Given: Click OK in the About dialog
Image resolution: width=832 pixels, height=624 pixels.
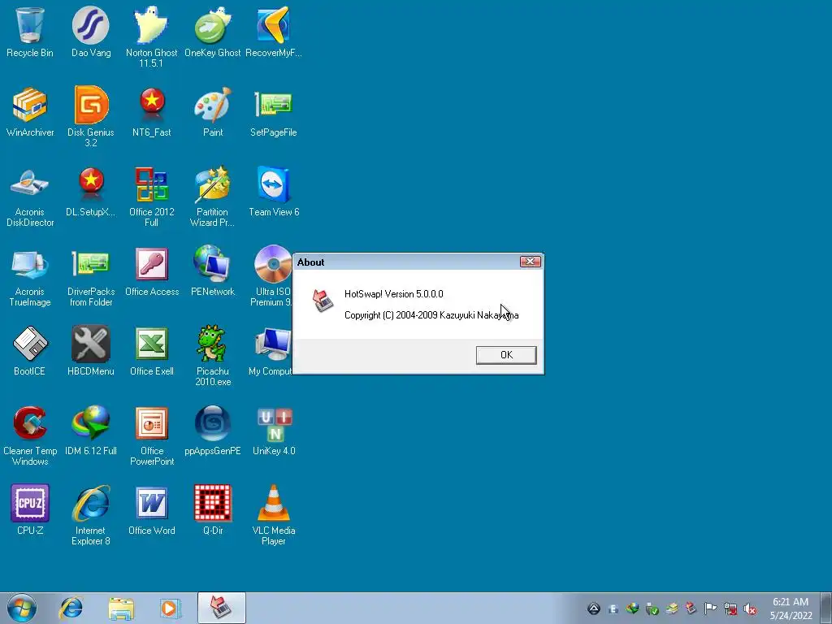Looking at the screenshot, I should tap(506, 355).
